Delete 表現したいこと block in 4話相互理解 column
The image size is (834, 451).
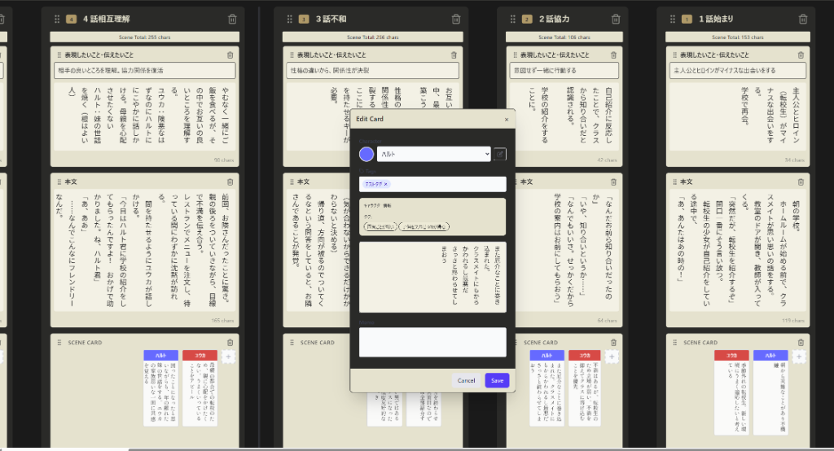click(x=230, y=55)
